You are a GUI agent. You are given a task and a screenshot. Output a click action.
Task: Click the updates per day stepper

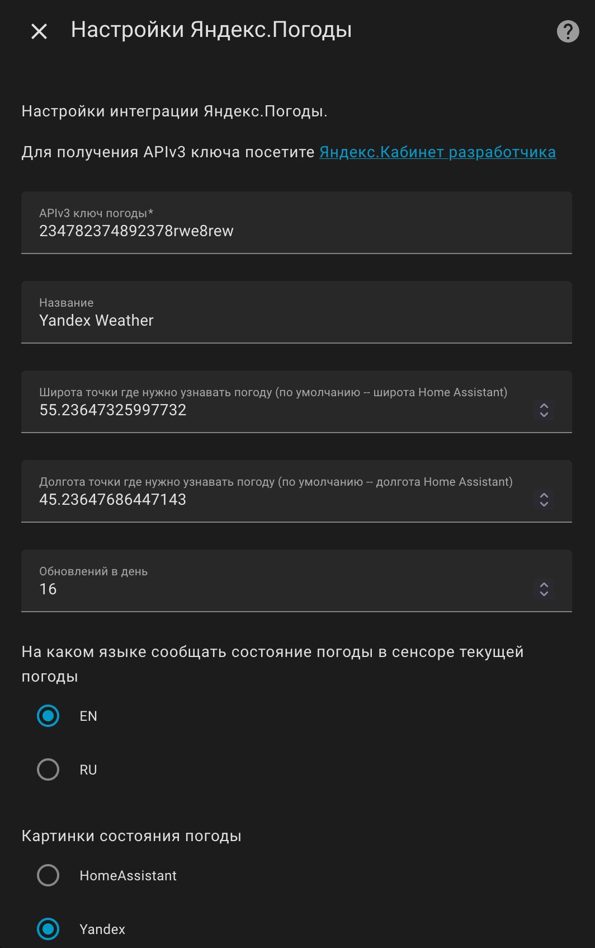(544, 589)
